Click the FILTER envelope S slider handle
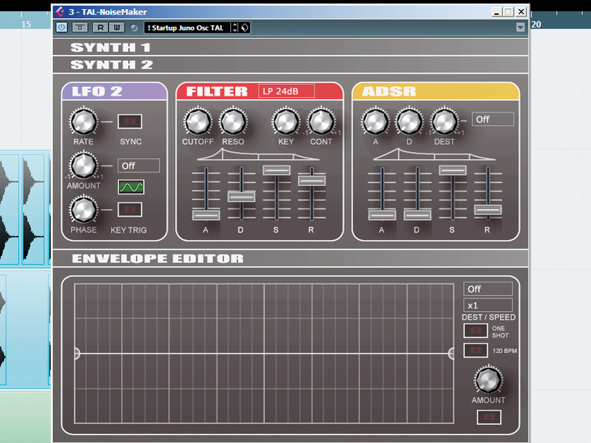Viewport: 591px width, 443px height. (277, 170)
